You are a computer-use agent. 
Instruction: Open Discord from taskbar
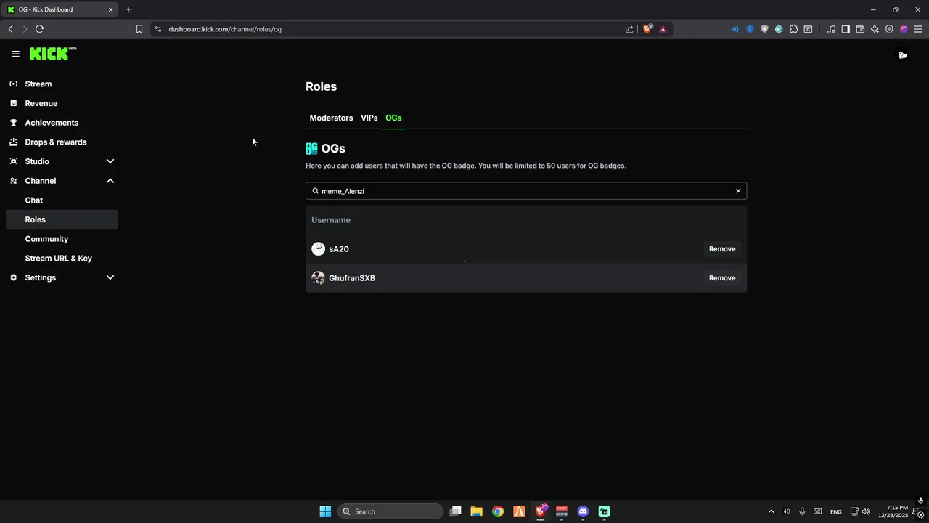583,511
